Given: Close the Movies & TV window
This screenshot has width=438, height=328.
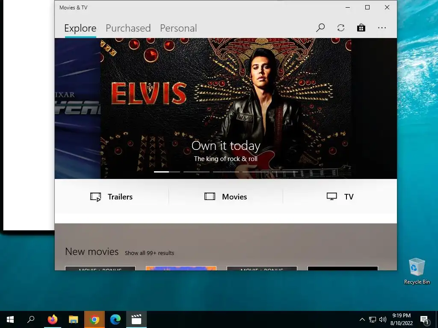Looking at the screenshot, I should pos(387,8).
